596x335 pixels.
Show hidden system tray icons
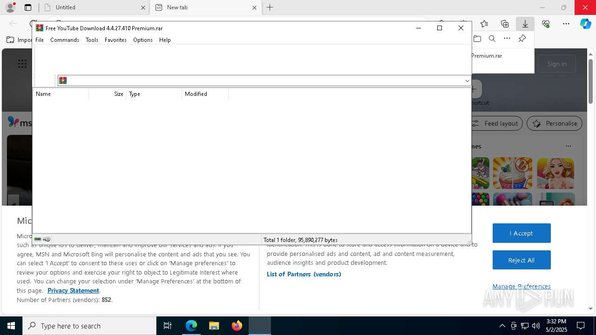coord(502,326)
